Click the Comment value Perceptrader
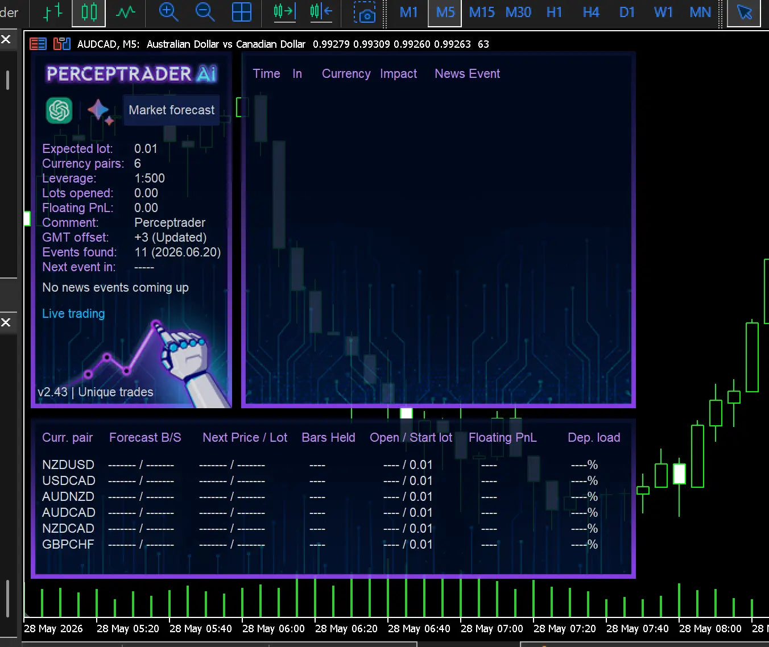The image size is (769, 647). [x=169, y=222]
